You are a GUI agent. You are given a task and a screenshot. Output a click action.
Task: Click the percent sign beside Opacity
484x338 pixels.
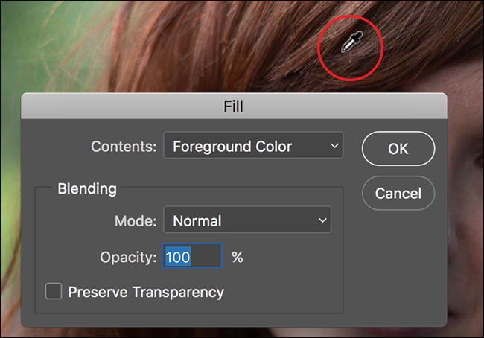[238, 258]
